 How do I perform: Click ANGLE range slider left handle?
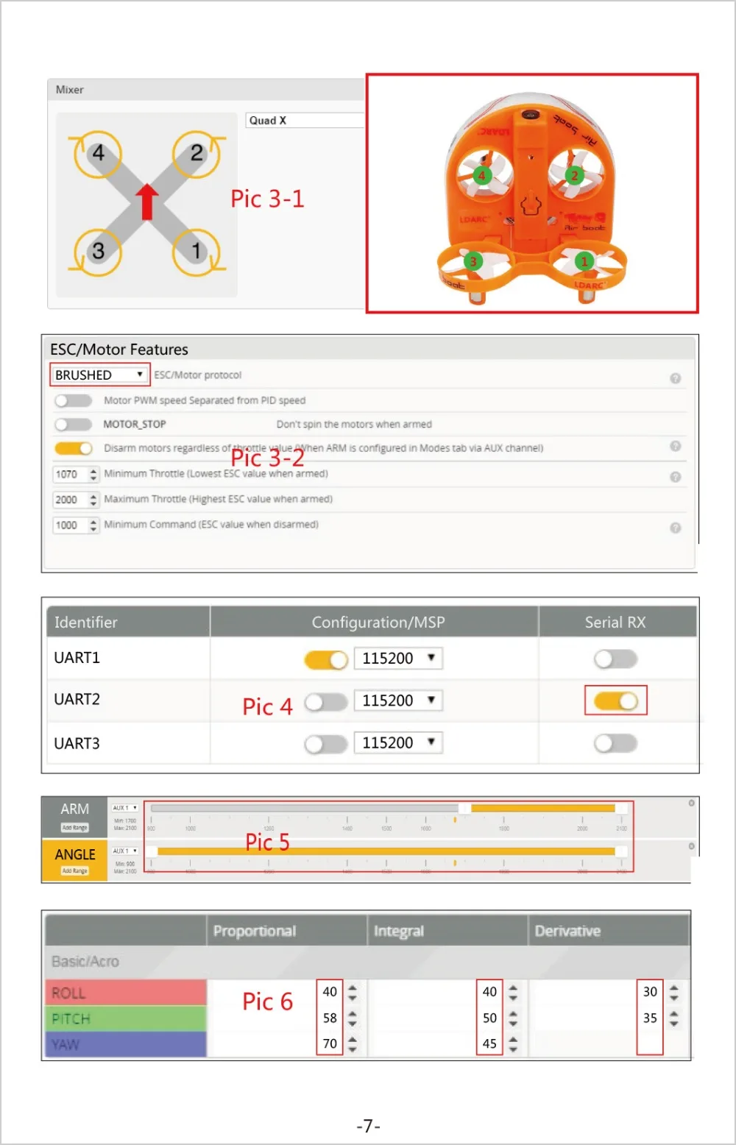(x=152, y=851)
